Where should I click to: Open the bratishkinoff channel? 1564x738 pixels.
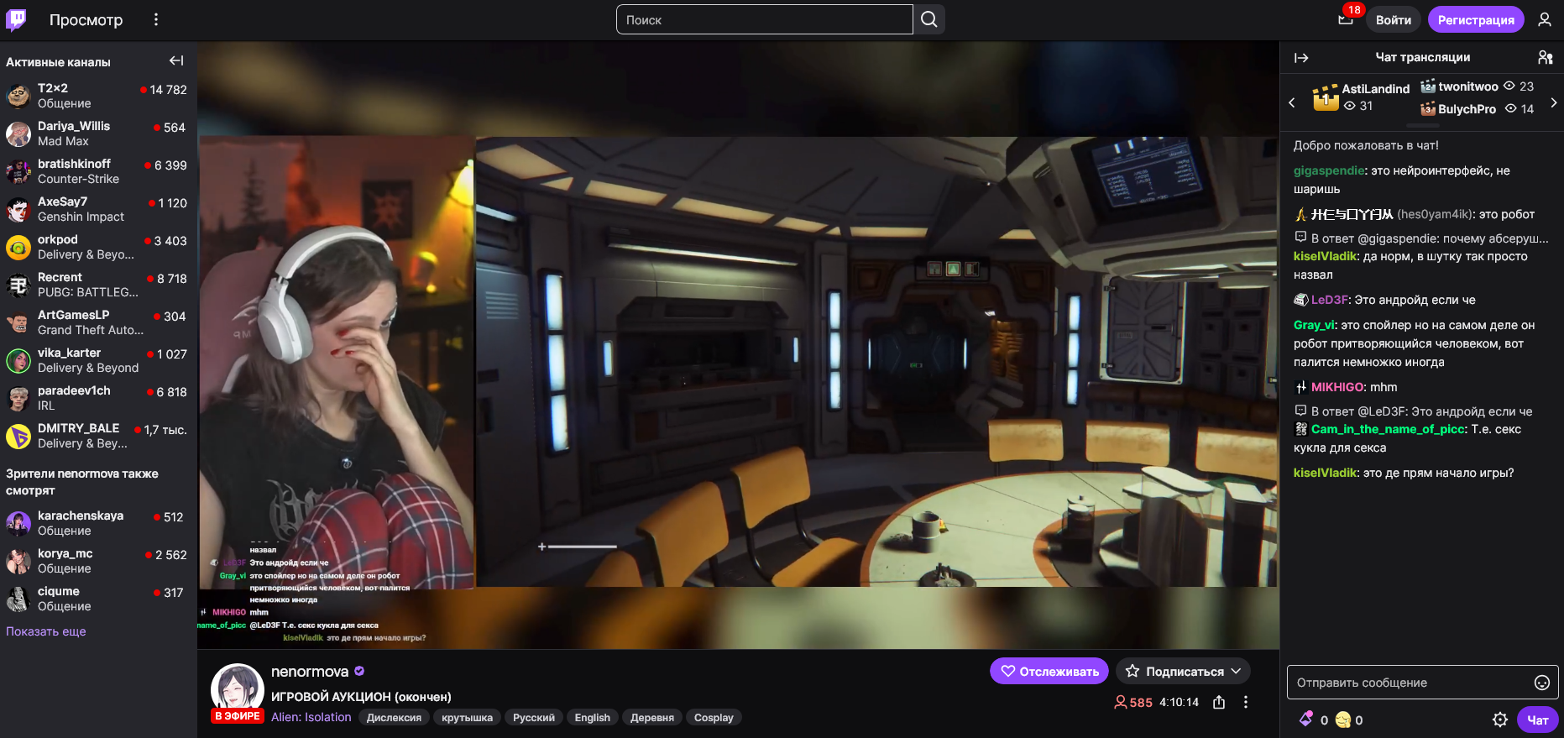(98, 171)
